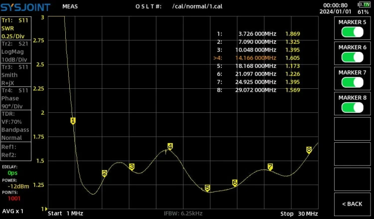
Task: Select the Tr1 S11 SWR trace panel
Action: pyautogui.click(x=16, y=28)
